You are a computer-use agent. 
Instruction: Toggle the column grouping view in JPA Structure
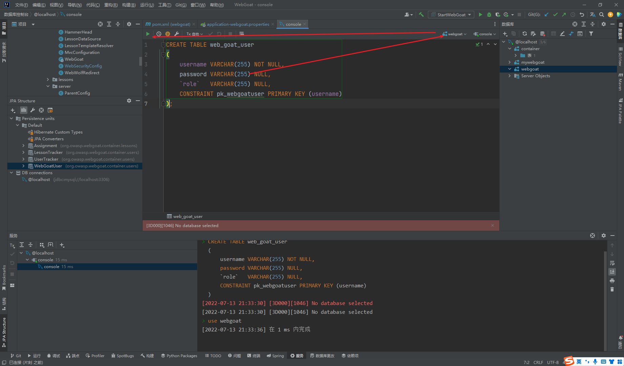click(23, 110)
